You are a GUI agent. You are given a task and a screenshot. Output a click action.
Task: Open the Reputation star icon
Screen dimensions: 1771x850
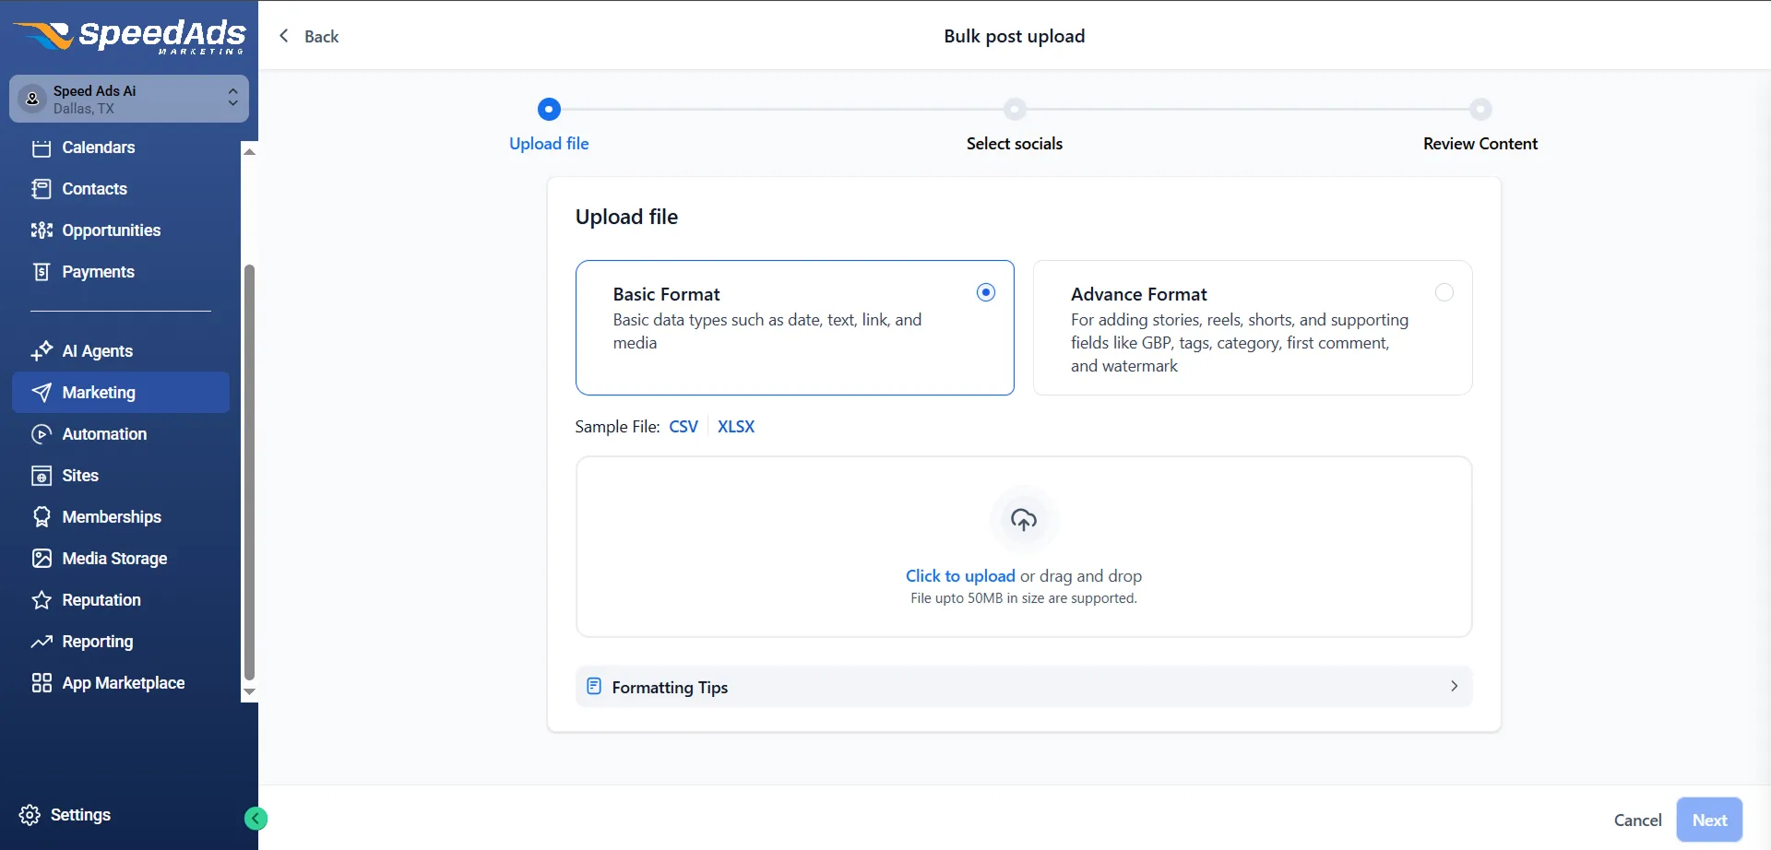pos(42,600)
